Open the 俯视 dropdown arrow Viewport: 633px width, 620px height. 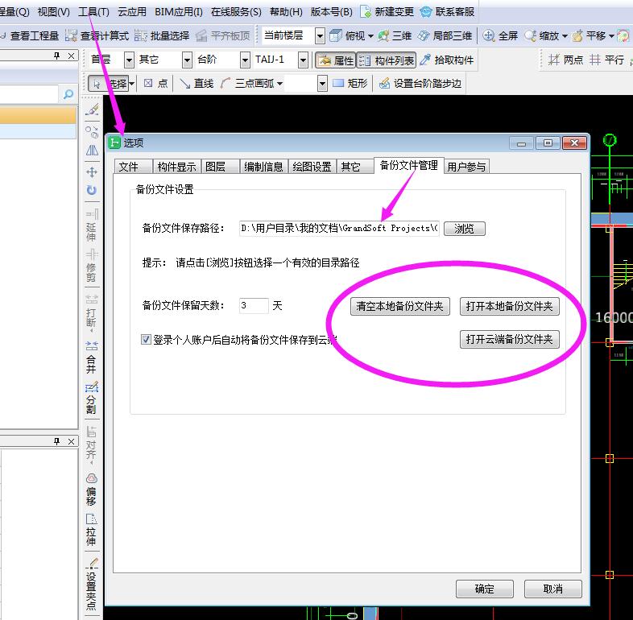point(370,36)
